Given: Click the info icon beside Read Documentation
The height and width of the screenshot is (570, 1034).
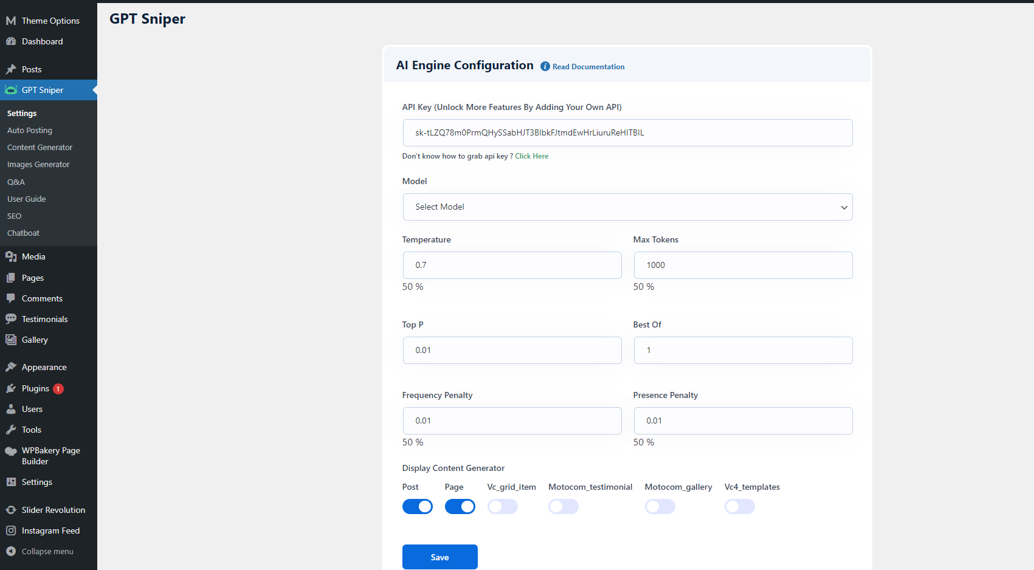Looking at the screenshot, I should click(x=545, y=67).
